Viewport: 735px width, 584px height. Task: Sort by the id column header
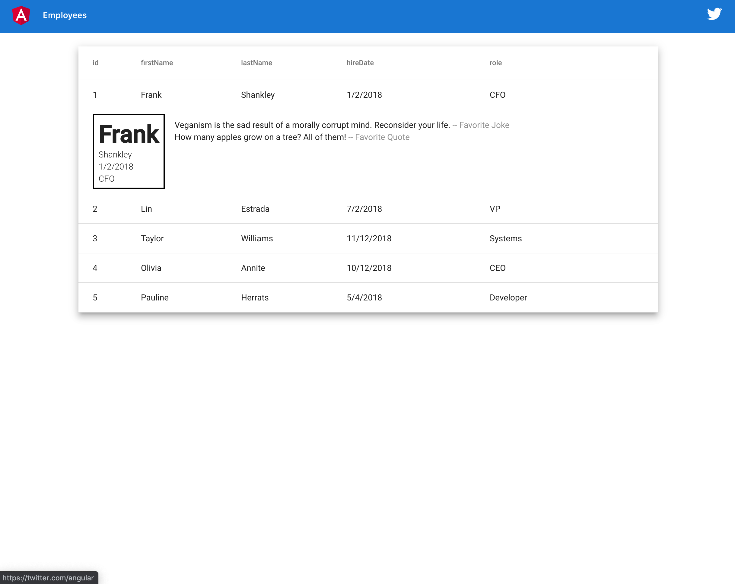point(95,63)
